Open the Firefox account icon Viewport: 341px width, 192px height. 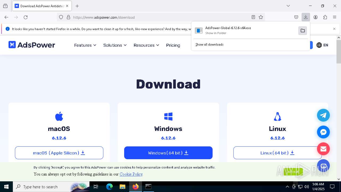(x=315, y=17)
